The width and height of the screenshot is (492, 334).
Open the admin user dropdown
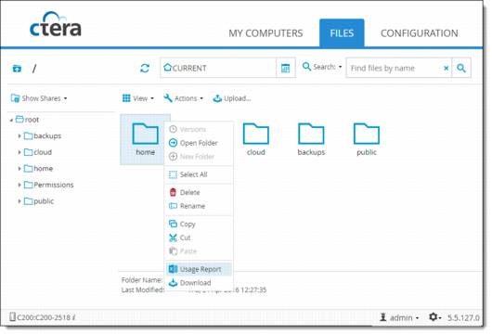point(399,317)
